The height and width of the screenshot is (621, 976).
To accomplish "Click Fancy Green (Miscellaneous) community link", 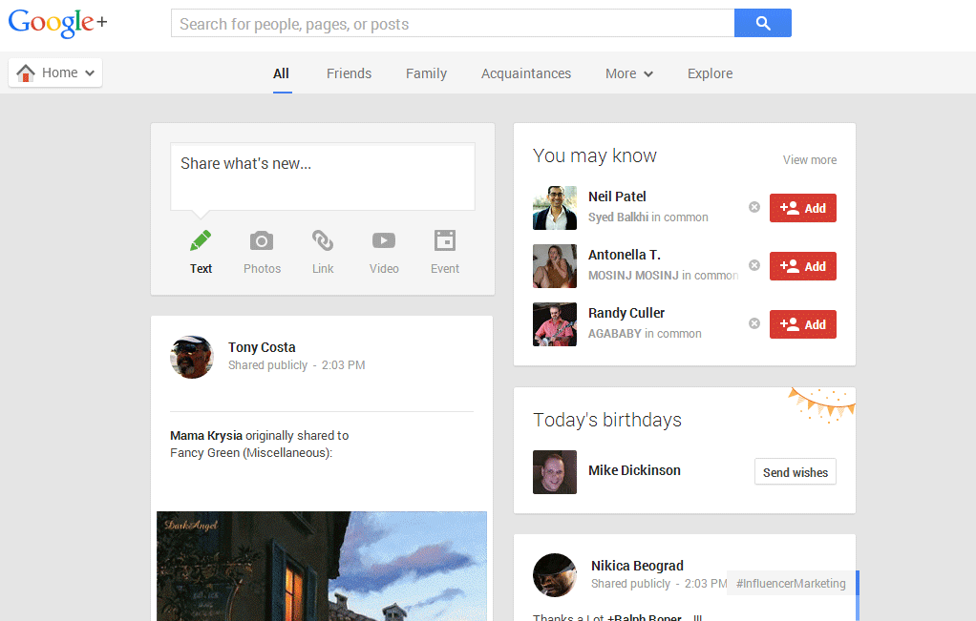I will coord(250,452).
